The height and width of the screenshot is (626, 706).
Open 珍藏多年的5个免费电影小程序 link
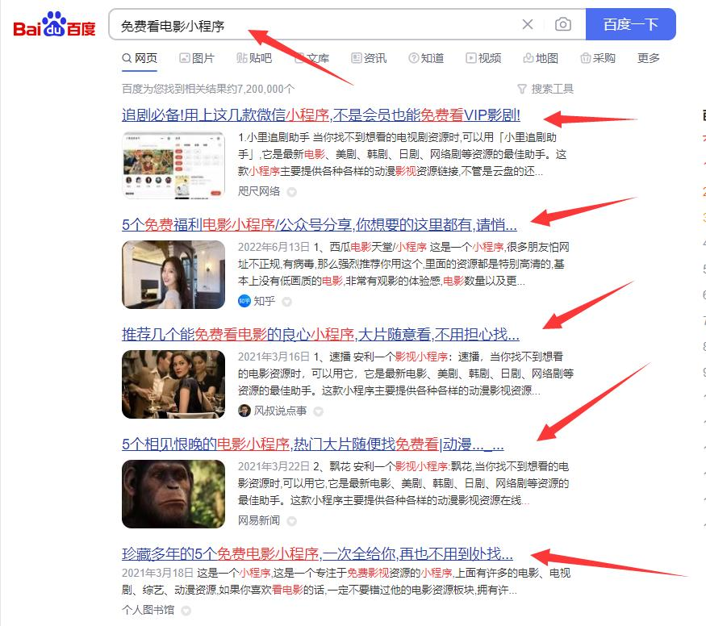317,554
